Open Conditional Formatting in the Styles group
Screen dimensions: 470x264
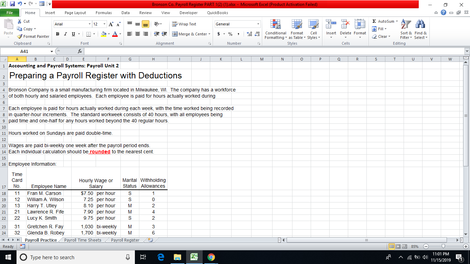click(x=275, y=30)
